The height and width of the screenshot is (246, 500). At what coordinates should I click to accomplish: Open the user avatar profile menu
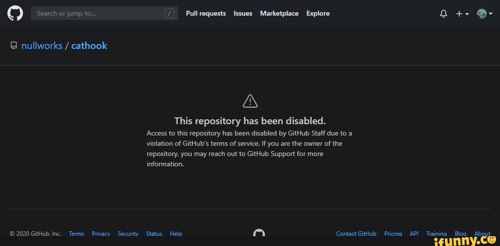coord(484,14)
